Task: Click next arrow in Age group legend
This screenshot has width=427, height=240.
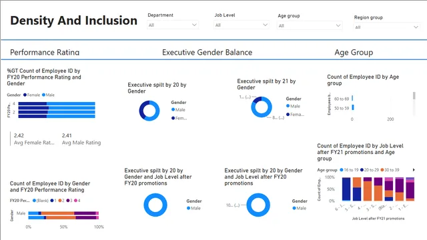Action: click(414, 170)
